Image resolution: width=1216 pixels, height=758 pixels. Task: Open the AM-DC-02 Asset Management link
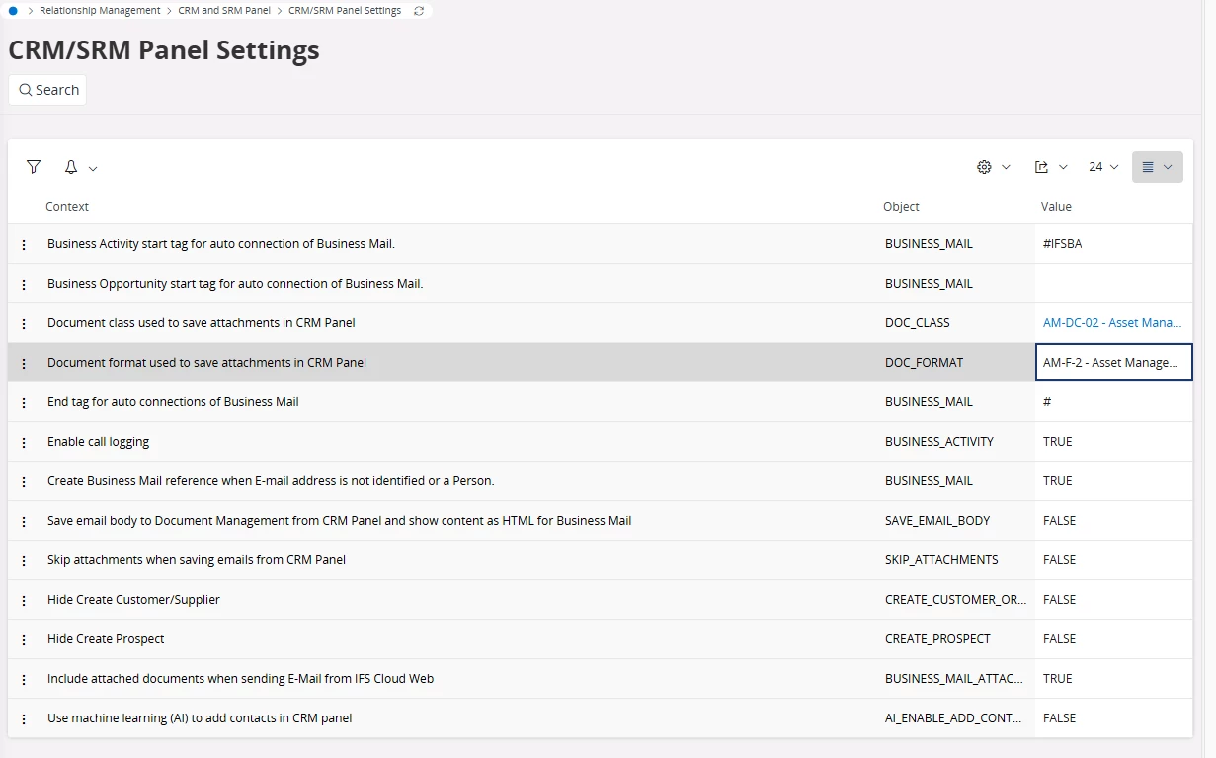point(1111,323)
